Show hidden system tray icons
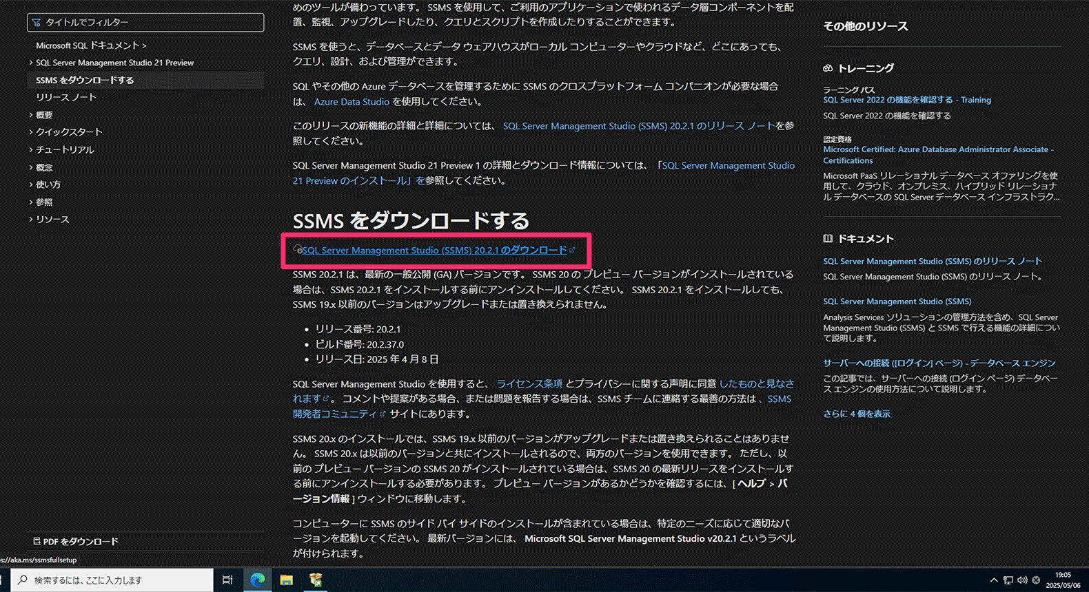1089x592 pixels. (x=994, y=580)
